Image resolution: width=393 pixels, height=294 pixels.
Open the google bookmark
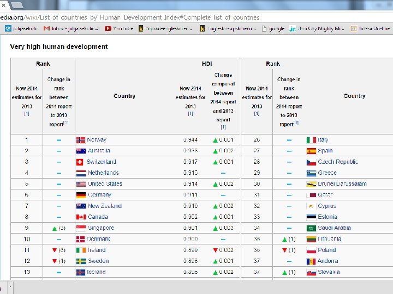[x=273, y=28]
